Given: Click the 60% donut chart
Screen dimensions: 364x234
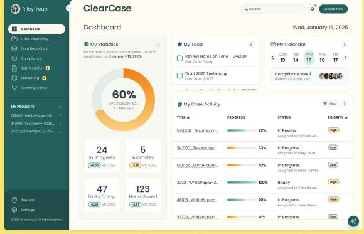Looking at the screenshot, I should 123,100.
